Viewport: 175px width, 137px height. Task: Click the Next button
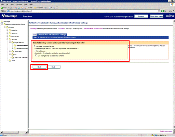39,67
